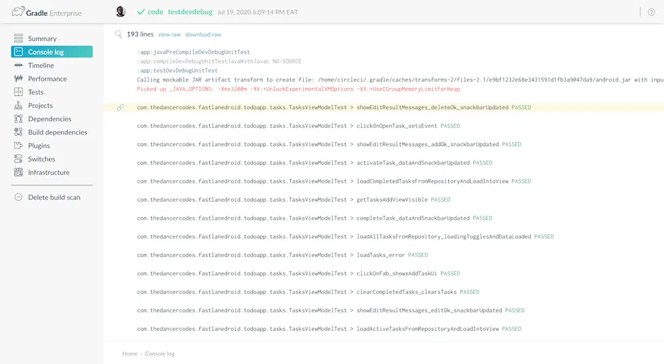Click the Plugins puzzle icon
This screenshot has height=364, width=664.
point(19,146)
